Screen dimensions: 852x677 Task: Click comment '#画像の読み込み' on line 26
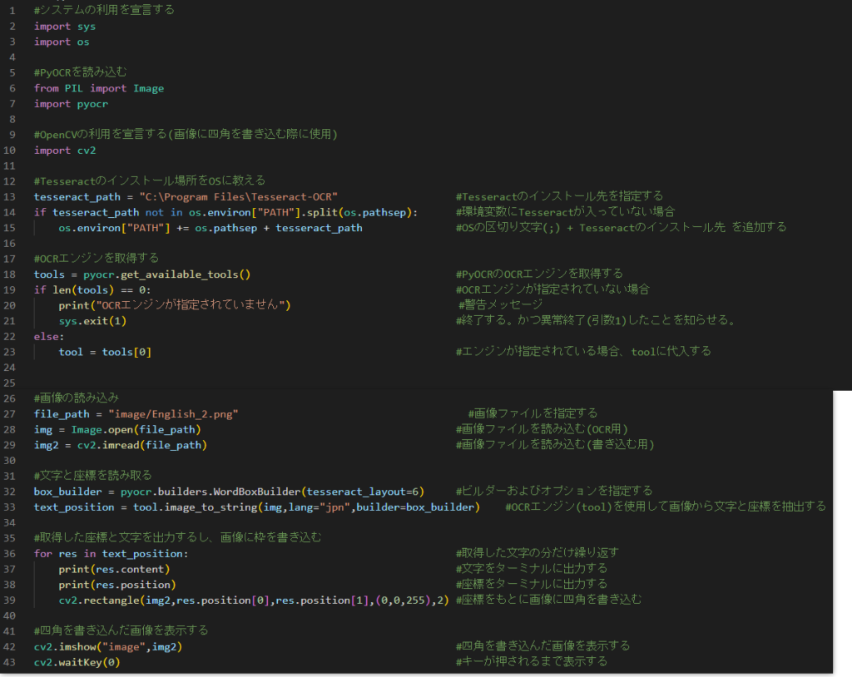tap(76, 398)
